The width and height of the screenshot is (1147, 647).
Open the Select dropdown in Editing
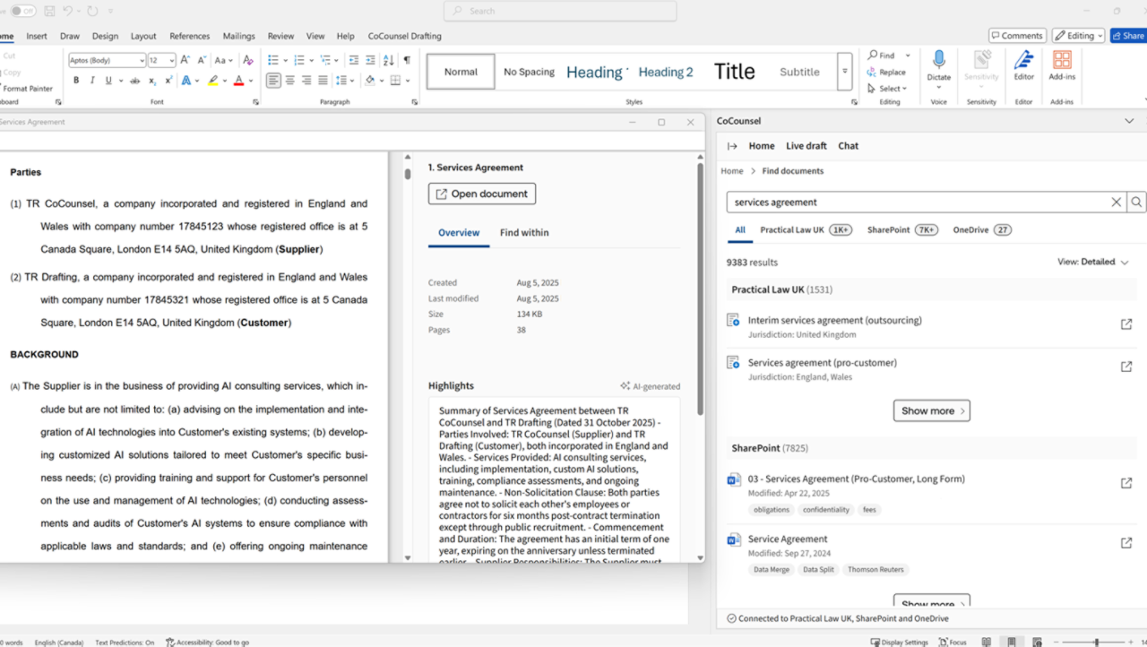tap(887, 89)
